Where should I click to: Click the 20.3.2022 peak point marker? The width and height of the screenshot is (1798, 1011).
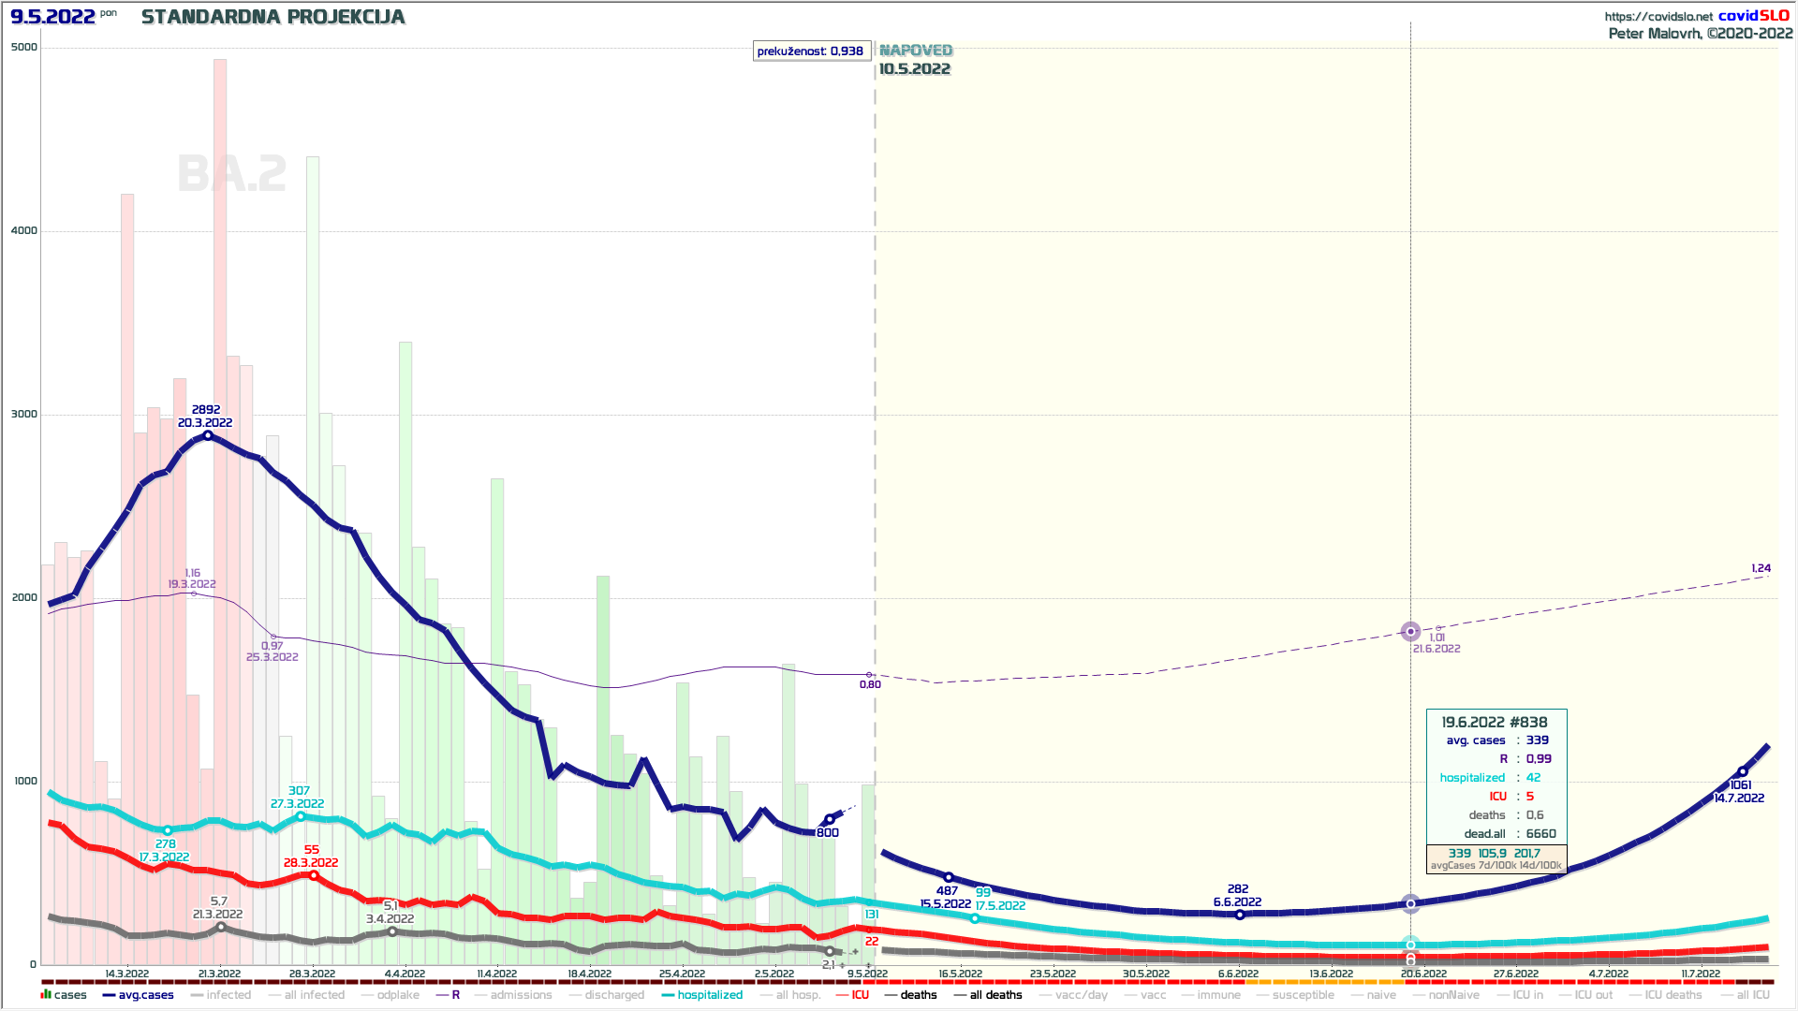pos(208,435)
